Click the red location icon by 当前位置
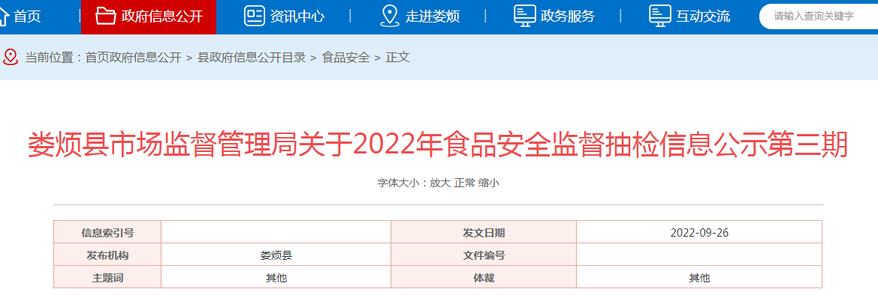878x295 pixels. coord(10,57)
